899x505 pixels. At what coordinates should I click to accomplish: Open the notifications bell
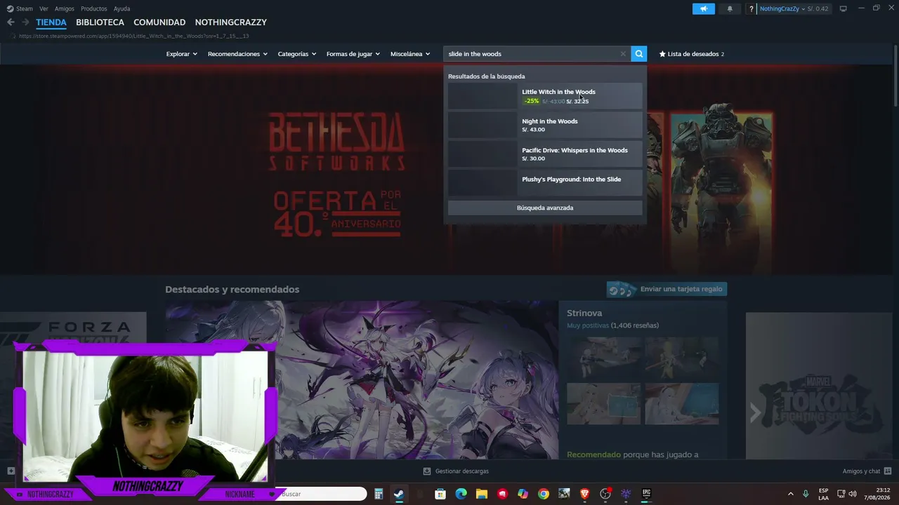click(x=730, y=8)
